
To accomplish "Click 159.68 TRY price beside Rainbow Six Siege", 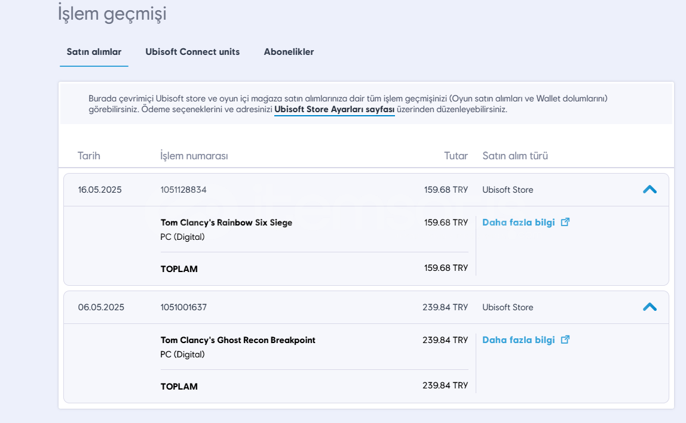I will [x=446, y=223].
